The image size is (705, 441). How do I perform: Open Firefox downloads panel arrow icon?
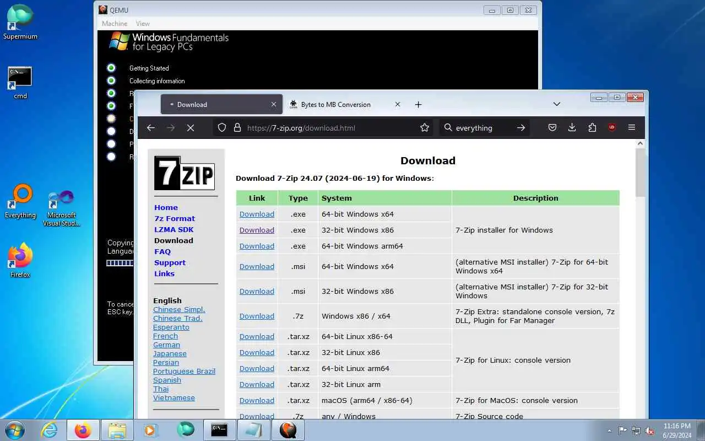572,127
